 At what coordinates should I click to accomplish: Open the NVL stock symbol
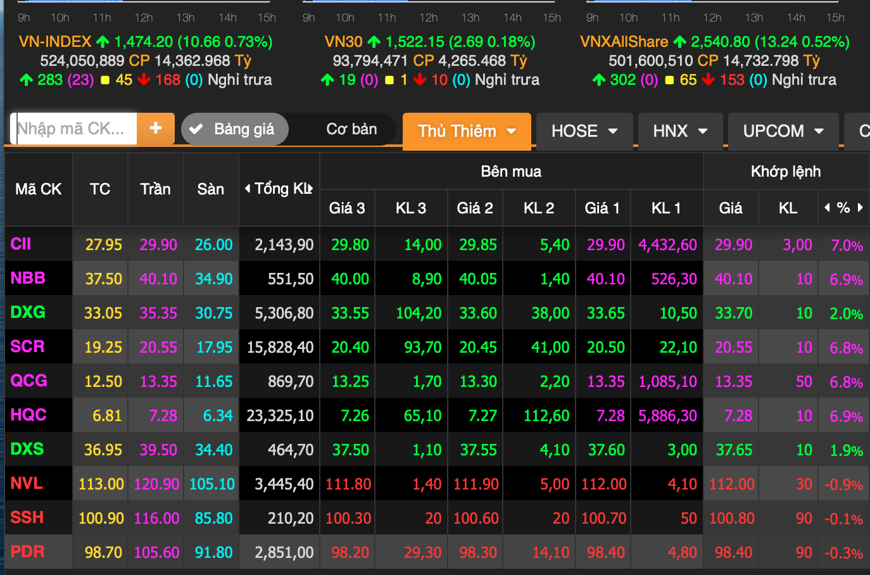click(x=27, y=484)
